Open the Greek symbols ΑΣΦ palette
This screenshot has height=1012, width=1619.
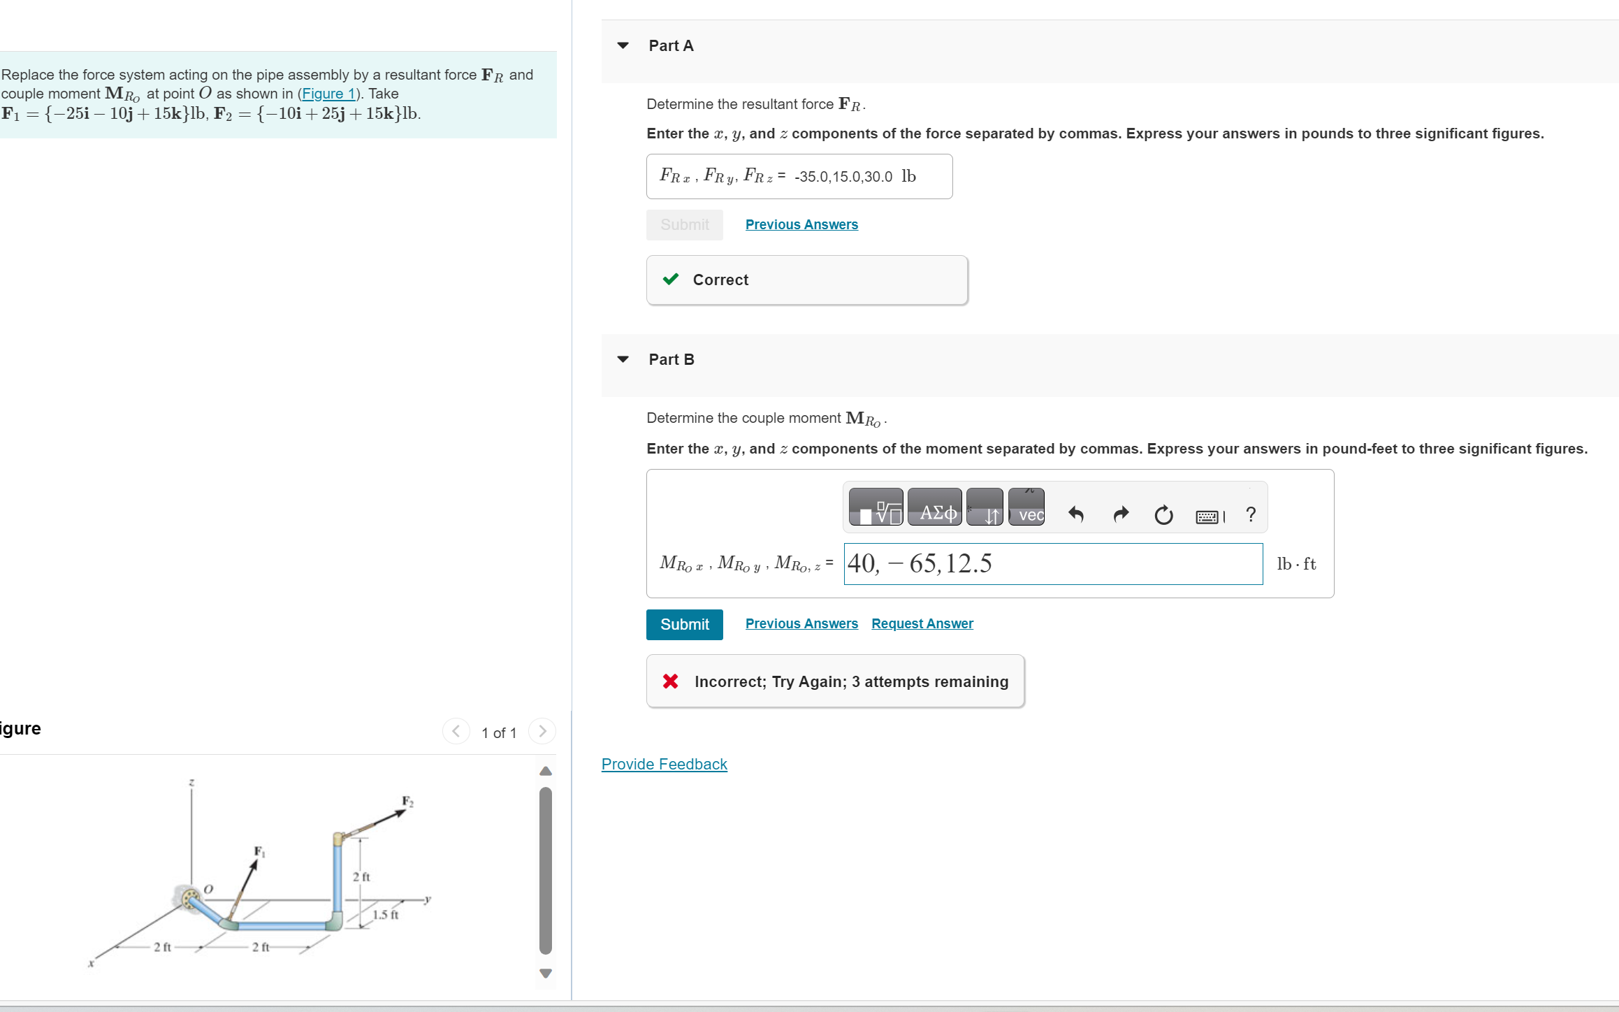(x=934, y=507)
